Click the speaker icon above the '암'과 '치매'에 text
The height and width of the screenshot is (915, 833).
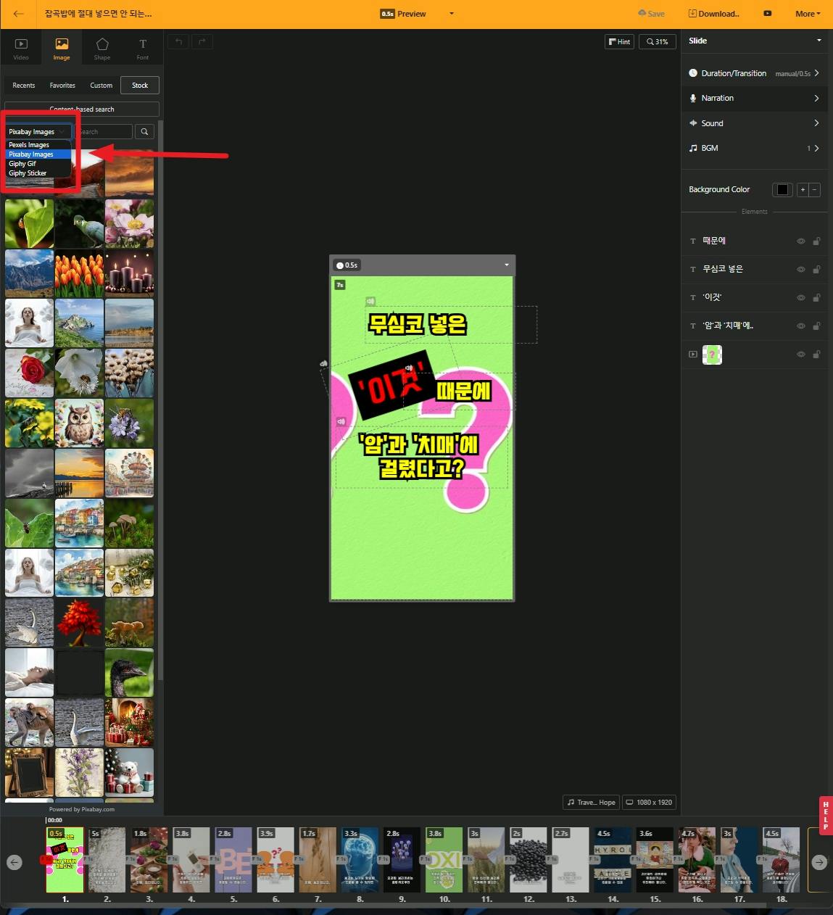click(x=341, y=421)
